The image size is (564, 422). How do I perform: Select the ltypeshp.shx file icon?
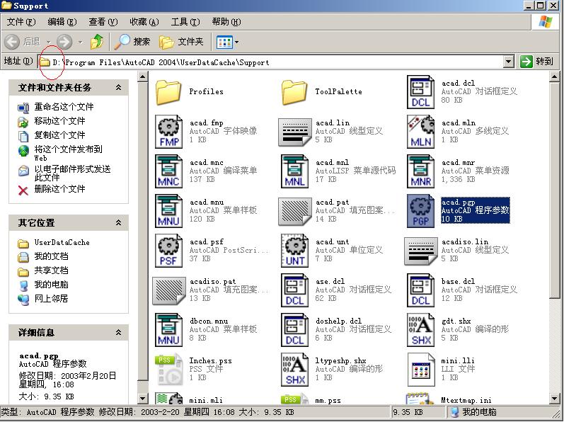(x=295, y=370)
